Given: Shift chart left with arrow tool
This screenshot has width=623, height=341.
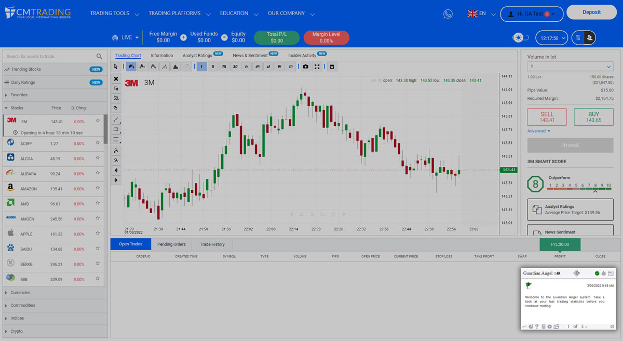Looking at the screenshot, I should click(116, 170).
